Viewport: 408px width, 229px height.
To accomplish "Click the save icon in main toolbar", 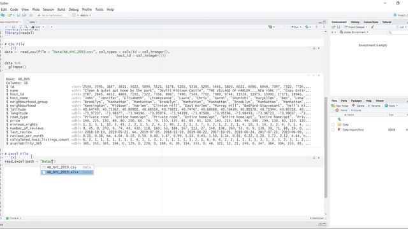I will click(x=18, y=15).
